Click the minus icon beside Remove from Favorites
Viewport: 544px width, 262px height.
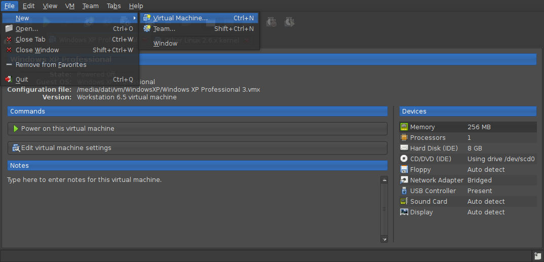pyautogui.click(x=9, y=64)
